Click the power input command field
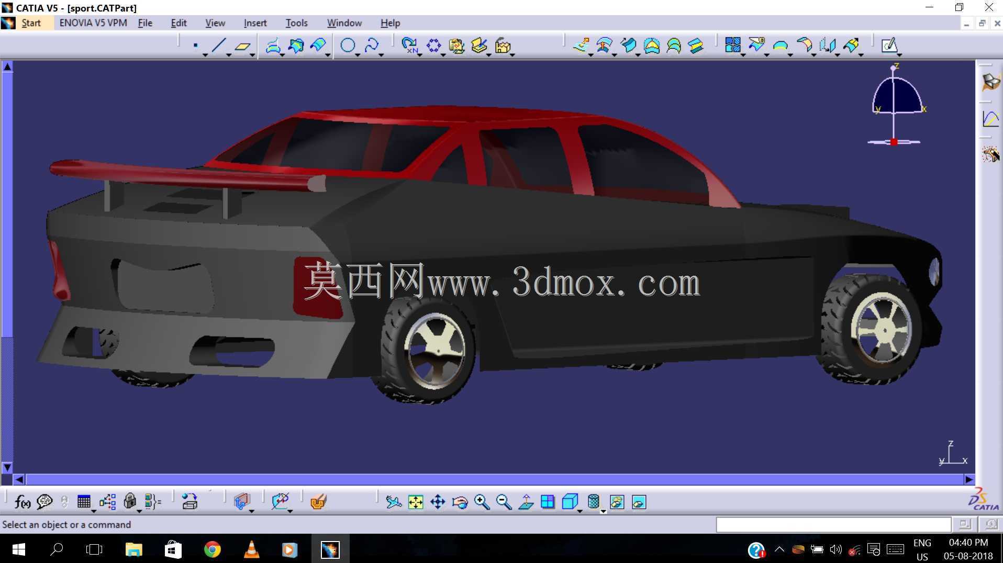This screenshot has height=563, width=1003. click(833, 524)
